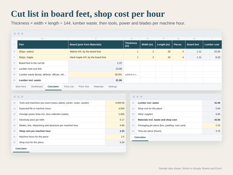Click the 'Part' column header
Viewport: 233px width, 175px height.
43,44
